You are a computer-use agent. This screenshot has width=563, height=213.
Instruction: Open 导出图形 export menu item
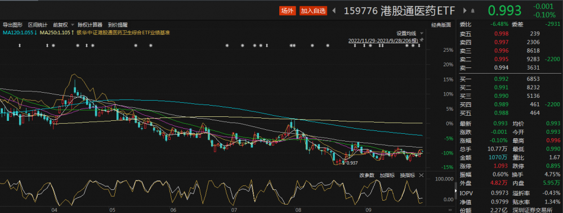click(x=12, y=25)
